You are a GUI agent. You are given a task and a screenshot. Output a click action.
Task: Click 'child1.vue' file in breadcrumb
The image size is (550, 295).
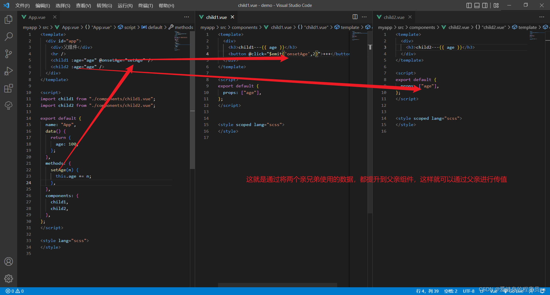tap(281, 27)
